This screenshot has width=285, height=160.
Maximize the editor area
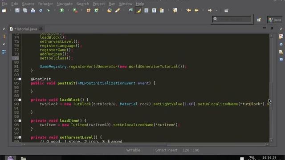[x=272, y=28]
